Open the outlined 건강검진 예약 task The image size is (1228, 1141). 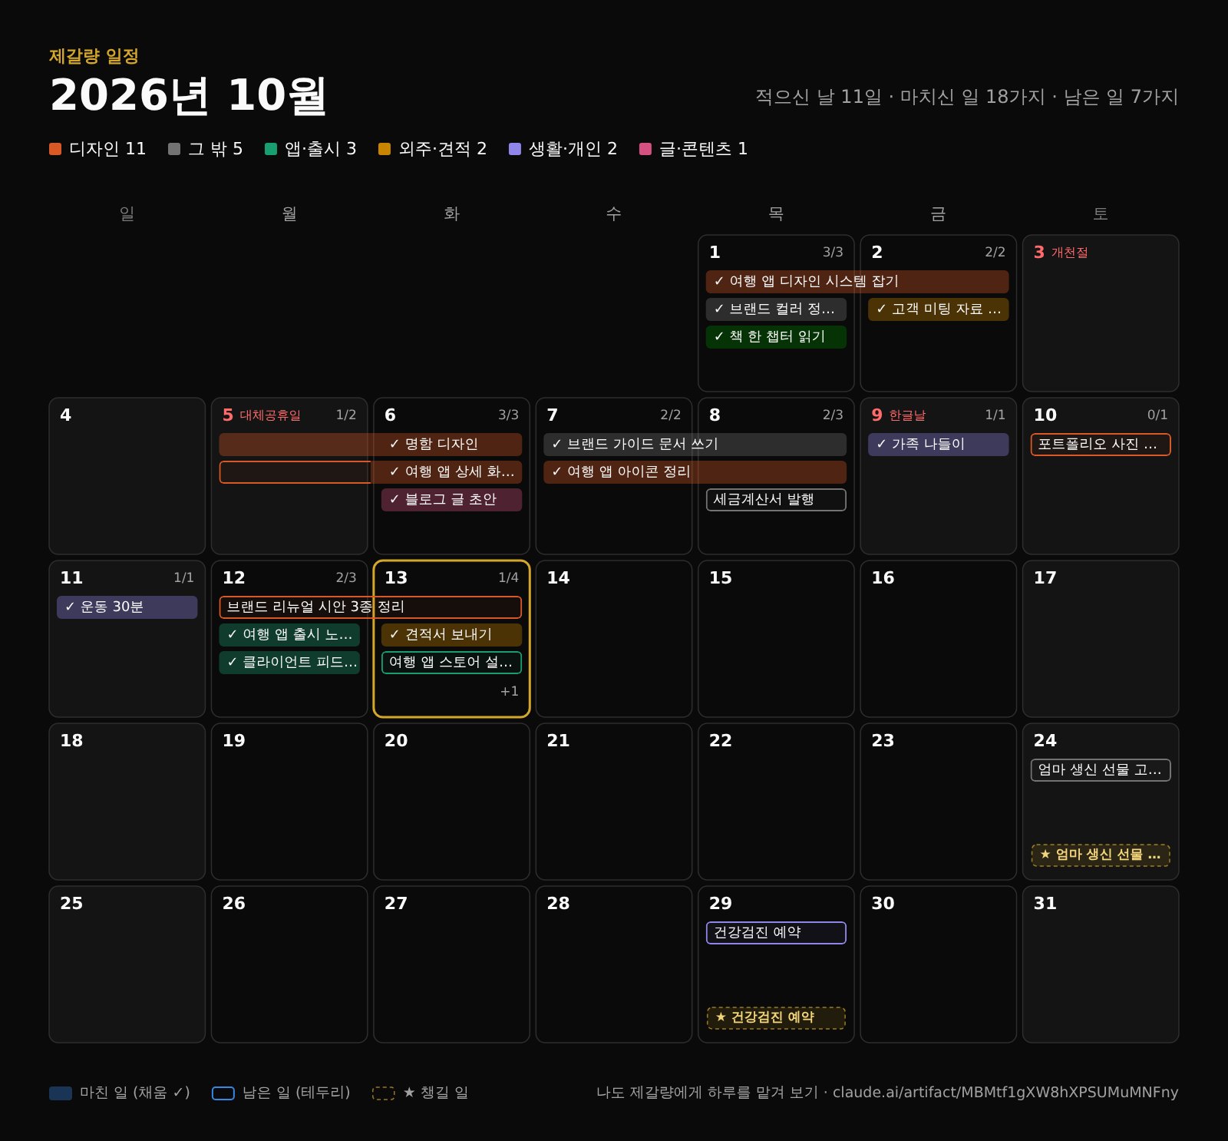776,933
